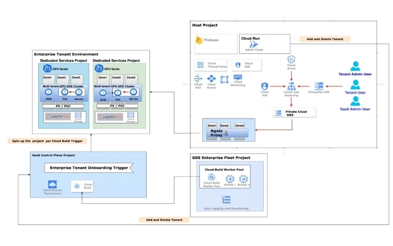Select the Private Cloud DNS box
393x246 pixels.
pyautogui.click(x=293, y=112)
